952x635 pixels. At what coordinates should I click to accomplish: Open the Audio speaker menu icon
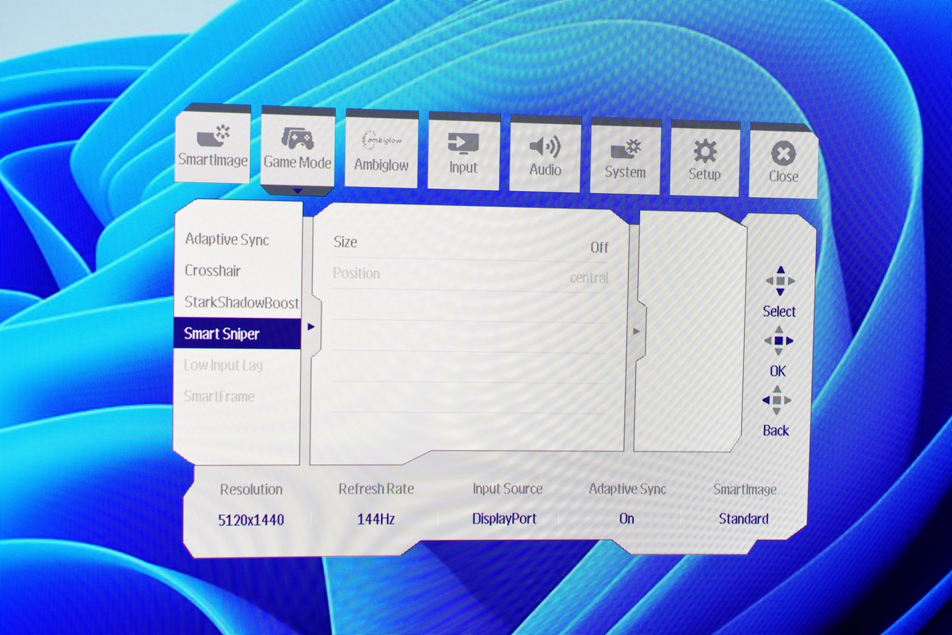(x=545, y=146)
